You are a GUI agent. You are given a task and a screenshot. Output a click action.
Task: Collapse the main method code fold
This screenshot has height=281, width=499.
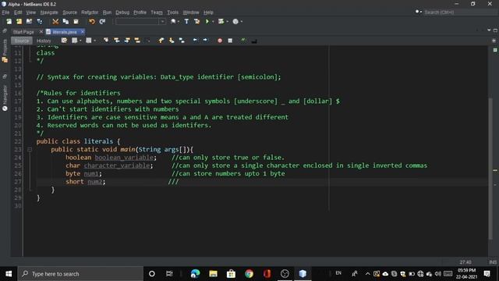coord(30,149)
